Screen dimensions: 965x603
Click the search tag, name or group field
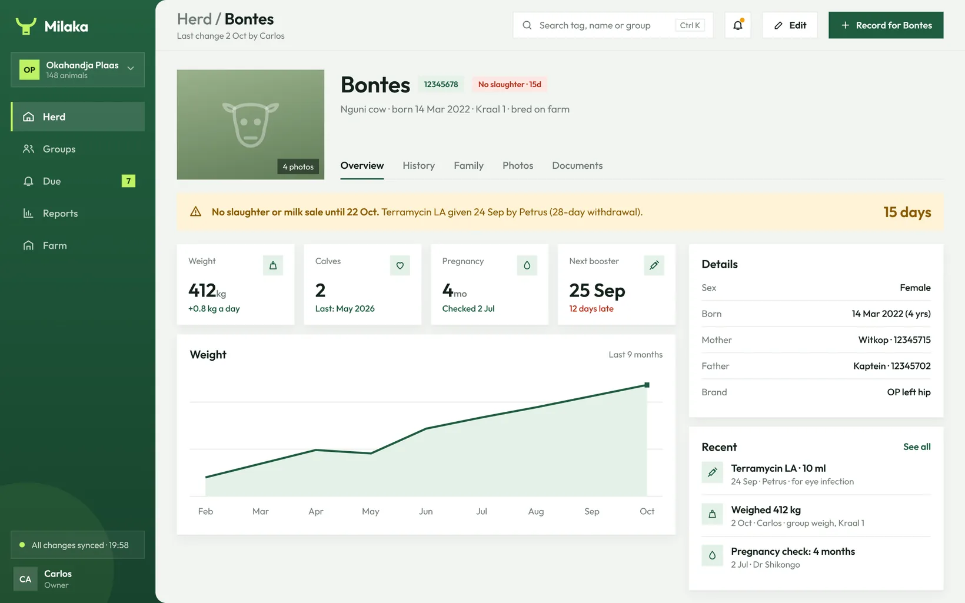[613, 25]
